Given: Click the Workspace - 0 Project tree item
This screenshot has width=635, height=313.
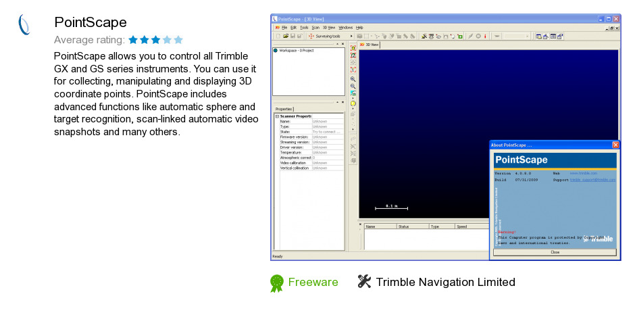Looking at the screenshot, I should pyautogui.click(x=297, y=51).
